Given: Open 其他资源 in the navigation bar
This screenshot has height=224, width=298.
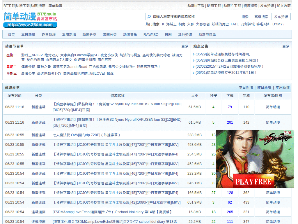Looking at the screenshot, I should [185, 35].
